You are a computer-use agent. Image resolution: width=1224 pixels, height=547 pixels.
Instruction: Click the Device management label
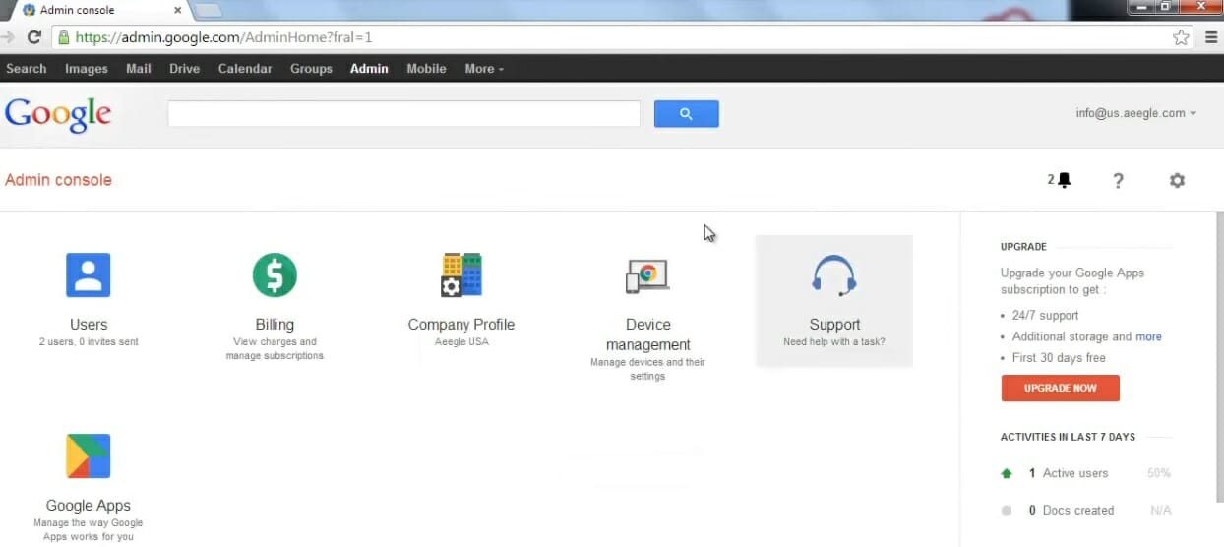(647, 334)
